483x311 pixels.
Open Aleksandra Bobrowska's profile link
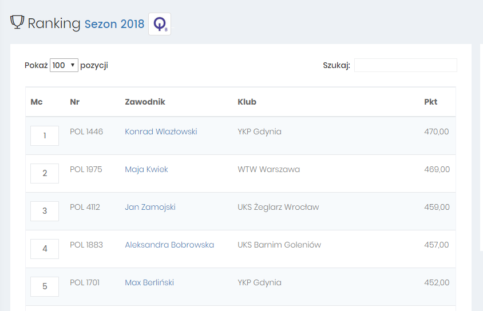(x=169, y=245)
